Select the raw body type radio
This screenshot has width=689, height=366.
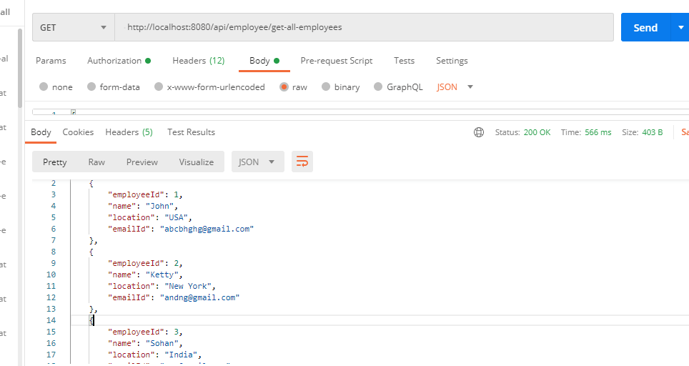pos(284,86)
